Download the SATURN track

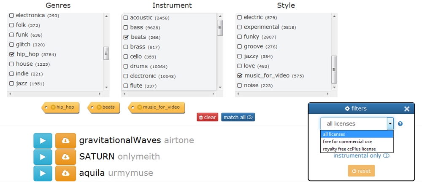click(x=65, y=157)
